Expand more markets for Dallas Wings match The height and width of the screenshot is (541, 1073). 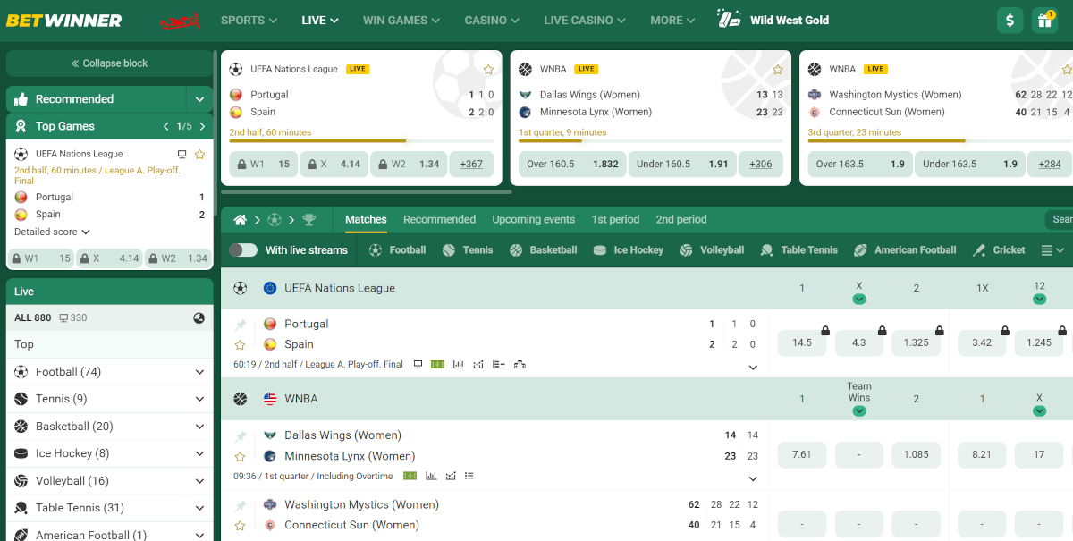[x=753, y=478]
